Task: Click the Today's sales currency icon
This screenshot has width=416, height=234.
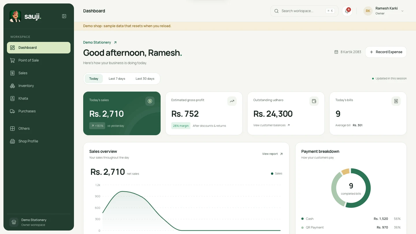Action: tap(150, 101)
